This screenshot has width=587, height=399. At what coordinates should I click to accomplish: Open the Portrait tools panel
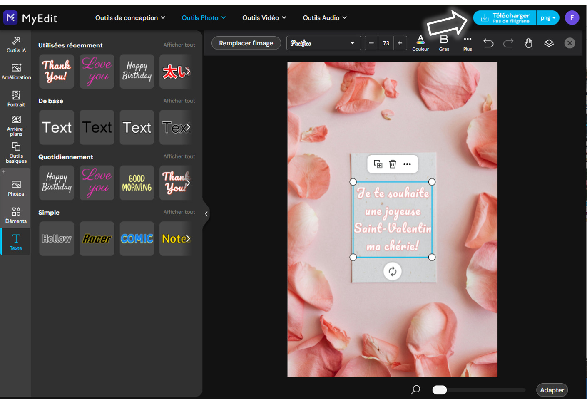16,98
